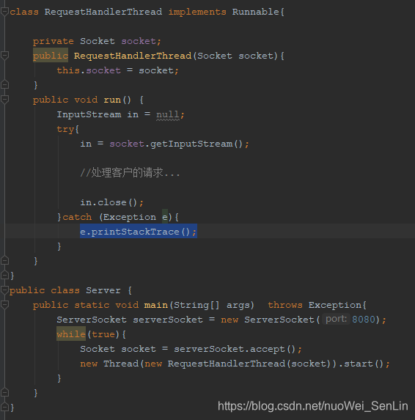Click the 'static' keyword
The image size is (415, 420).
[x=92, y=305]
